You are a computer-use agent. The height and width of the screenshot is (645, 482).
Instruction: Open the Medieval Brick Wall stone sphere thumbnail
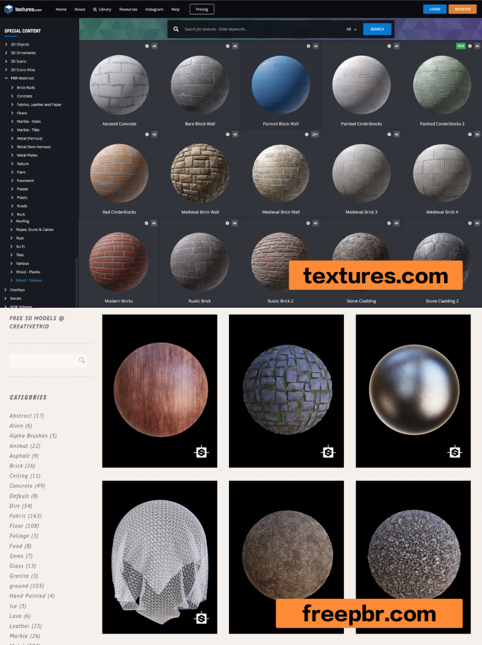(200, 173)
